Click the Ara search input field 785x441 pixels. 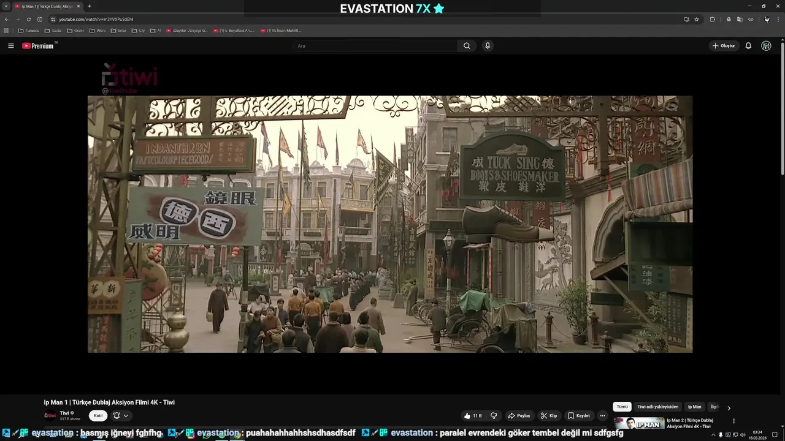[x=375, y=46]
